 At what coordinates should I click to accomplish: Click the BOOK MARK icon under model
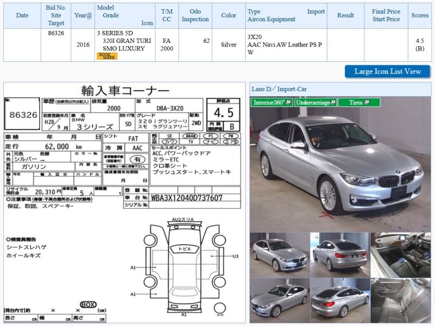107,56
